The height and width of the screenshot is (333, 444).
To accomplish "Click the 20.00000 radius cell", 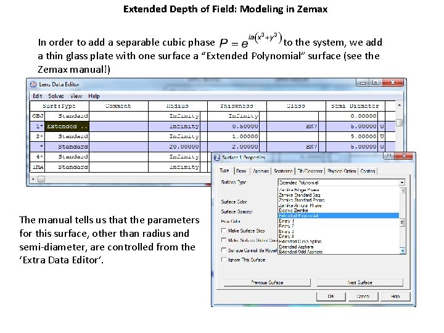I will 175,147.
